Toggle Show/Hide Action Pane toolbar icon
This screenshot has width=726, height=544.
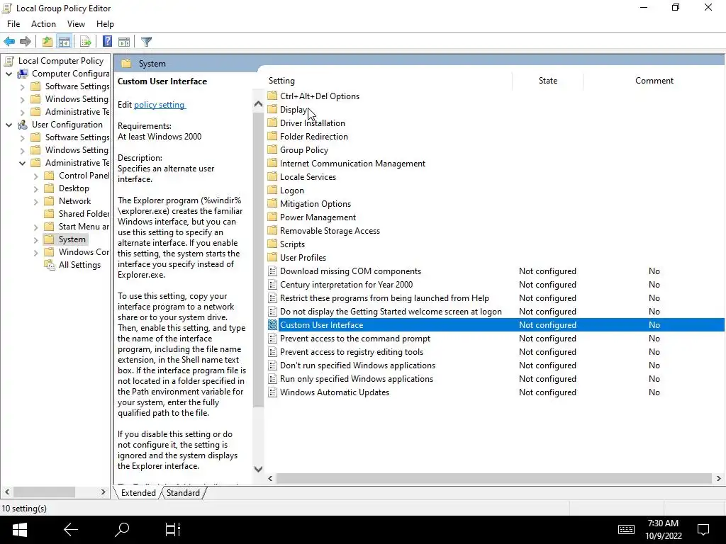point(124,42)
